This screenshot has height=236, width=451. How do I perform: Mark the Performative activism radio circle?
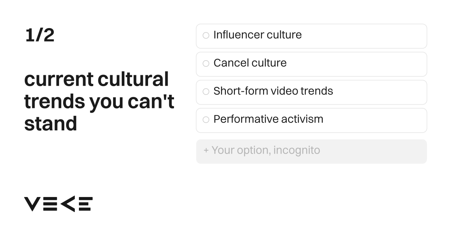[206, 120]
